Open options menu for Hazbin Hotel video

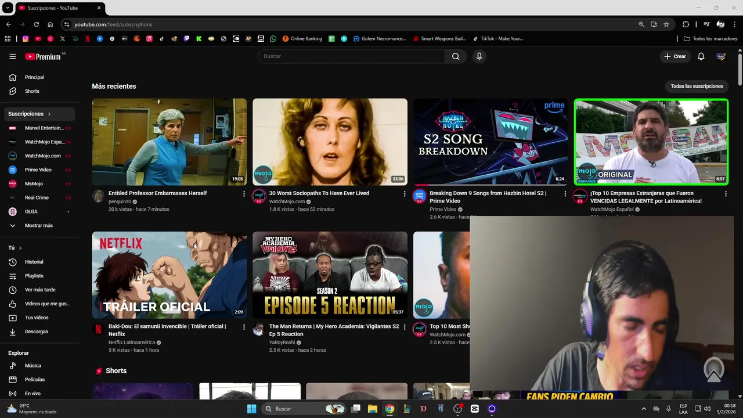pyautogui.click(x=565, y=194)
